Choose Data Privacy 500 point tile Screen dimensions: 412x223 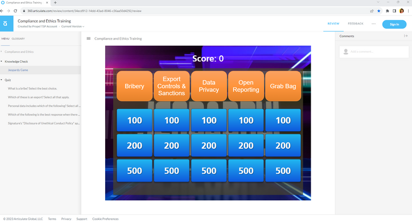click(x=209, y=170)
